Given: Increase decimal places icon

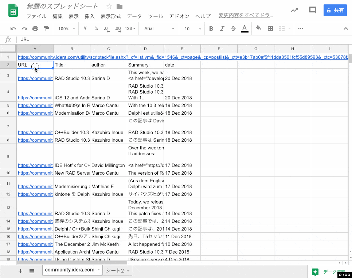Looking at the screenshot, I should coord(118,29).
